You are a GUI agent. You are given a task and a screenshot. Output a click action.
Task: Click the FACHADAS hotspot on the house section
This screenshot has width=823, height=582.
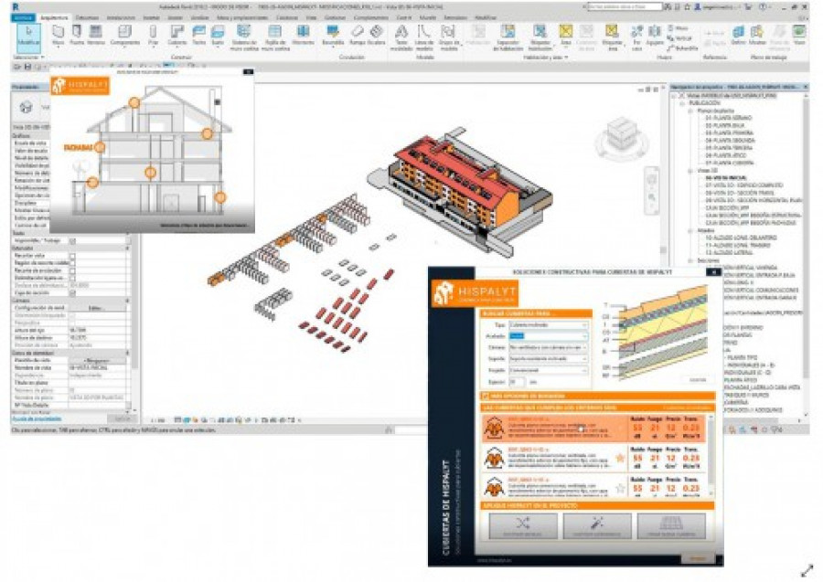coord(100,147)
